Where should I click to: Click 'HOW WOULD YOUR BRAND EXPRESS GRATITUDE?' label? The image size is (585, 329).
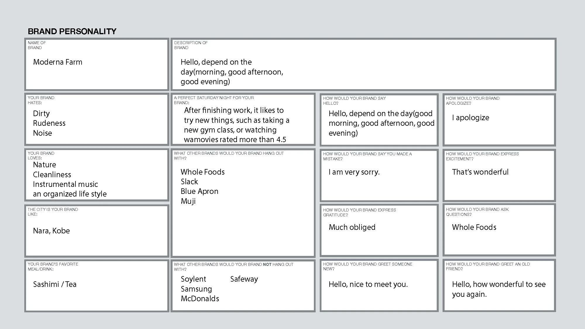pyautogui.click(x=359, y=212)
